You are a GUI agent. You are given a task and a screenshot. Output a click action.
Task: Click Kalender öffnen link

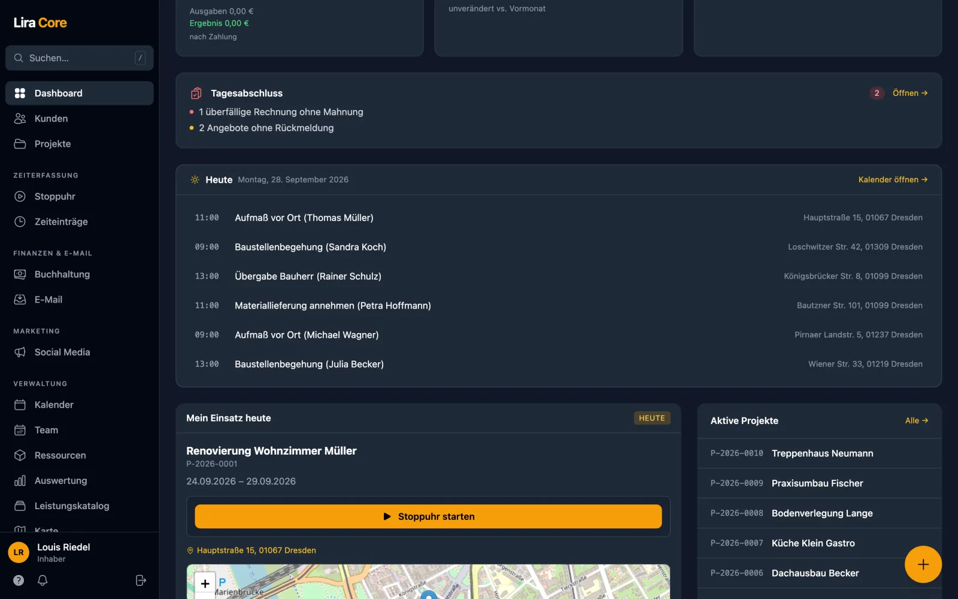[x=893, y=180]
